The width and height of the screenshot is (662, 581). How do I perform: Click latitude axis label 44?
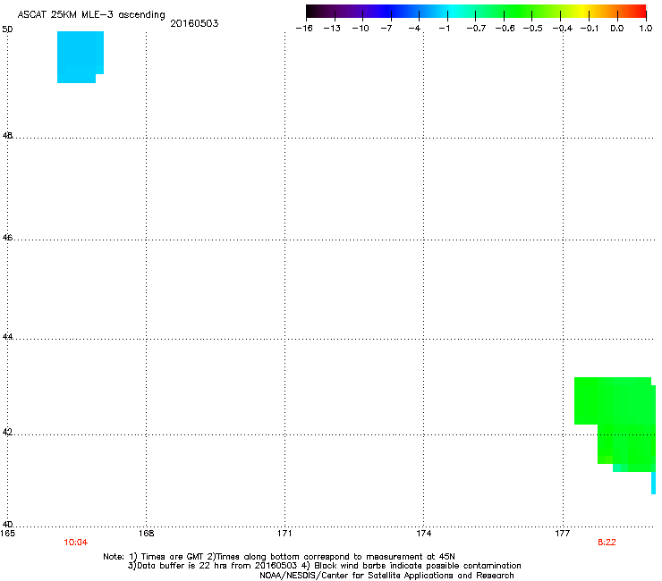7,337
